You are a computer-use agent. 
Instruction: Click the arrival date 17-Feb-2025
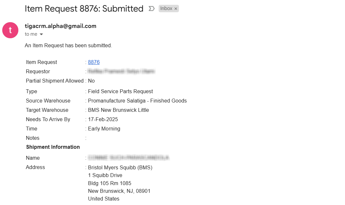pos(103,119)
